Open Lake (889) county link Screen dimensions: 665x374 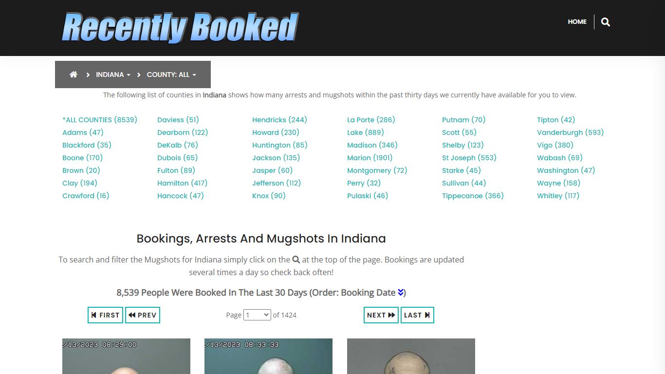[x=366, y=132]
